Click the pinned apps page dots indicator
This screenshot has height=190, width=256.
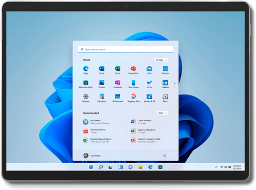pyautogui.click(x=175, y=85)
